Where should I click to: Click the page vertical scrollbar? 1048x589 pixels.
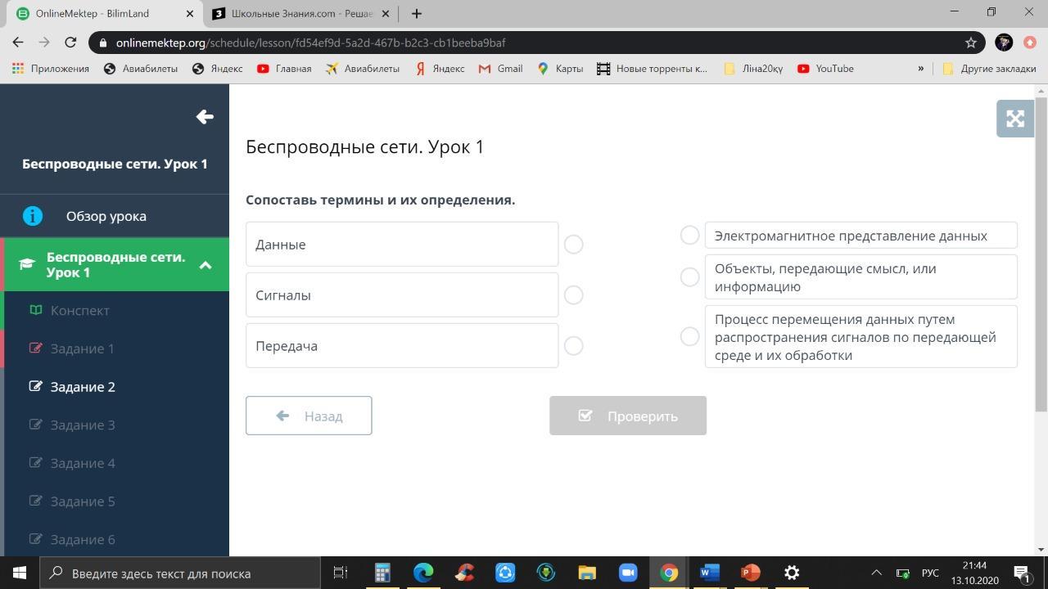(x=1041, y=245)
